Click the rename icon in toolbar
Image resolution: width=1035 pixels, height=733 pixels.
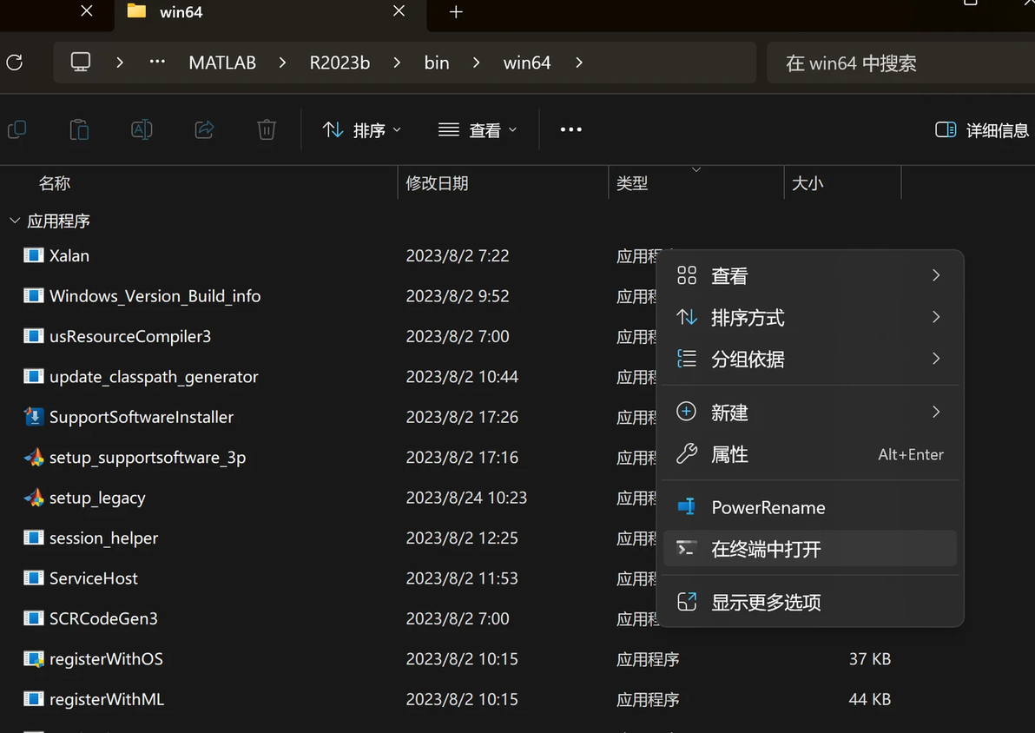pyautogui.click(x=142, y=129)
